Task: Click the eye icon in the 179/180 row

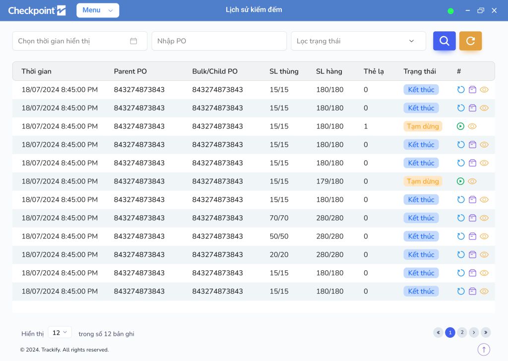Action: tap(472, 181)
